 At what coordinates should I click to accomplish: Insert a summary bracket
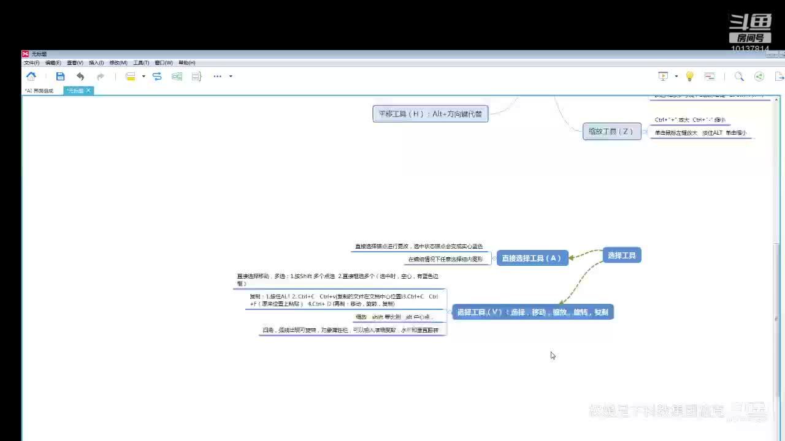click(x=196, y=77)
